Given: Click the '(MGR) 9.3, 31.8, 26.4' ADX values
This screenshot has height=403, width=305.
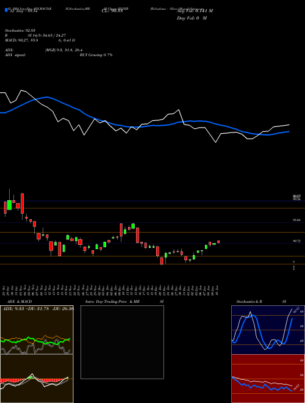Looking at the screenshot, I should tap(63, 50).
